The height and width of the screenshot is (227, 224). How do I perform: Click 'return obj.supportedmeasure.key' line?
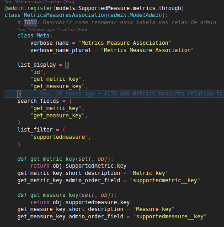coord(80,202)
